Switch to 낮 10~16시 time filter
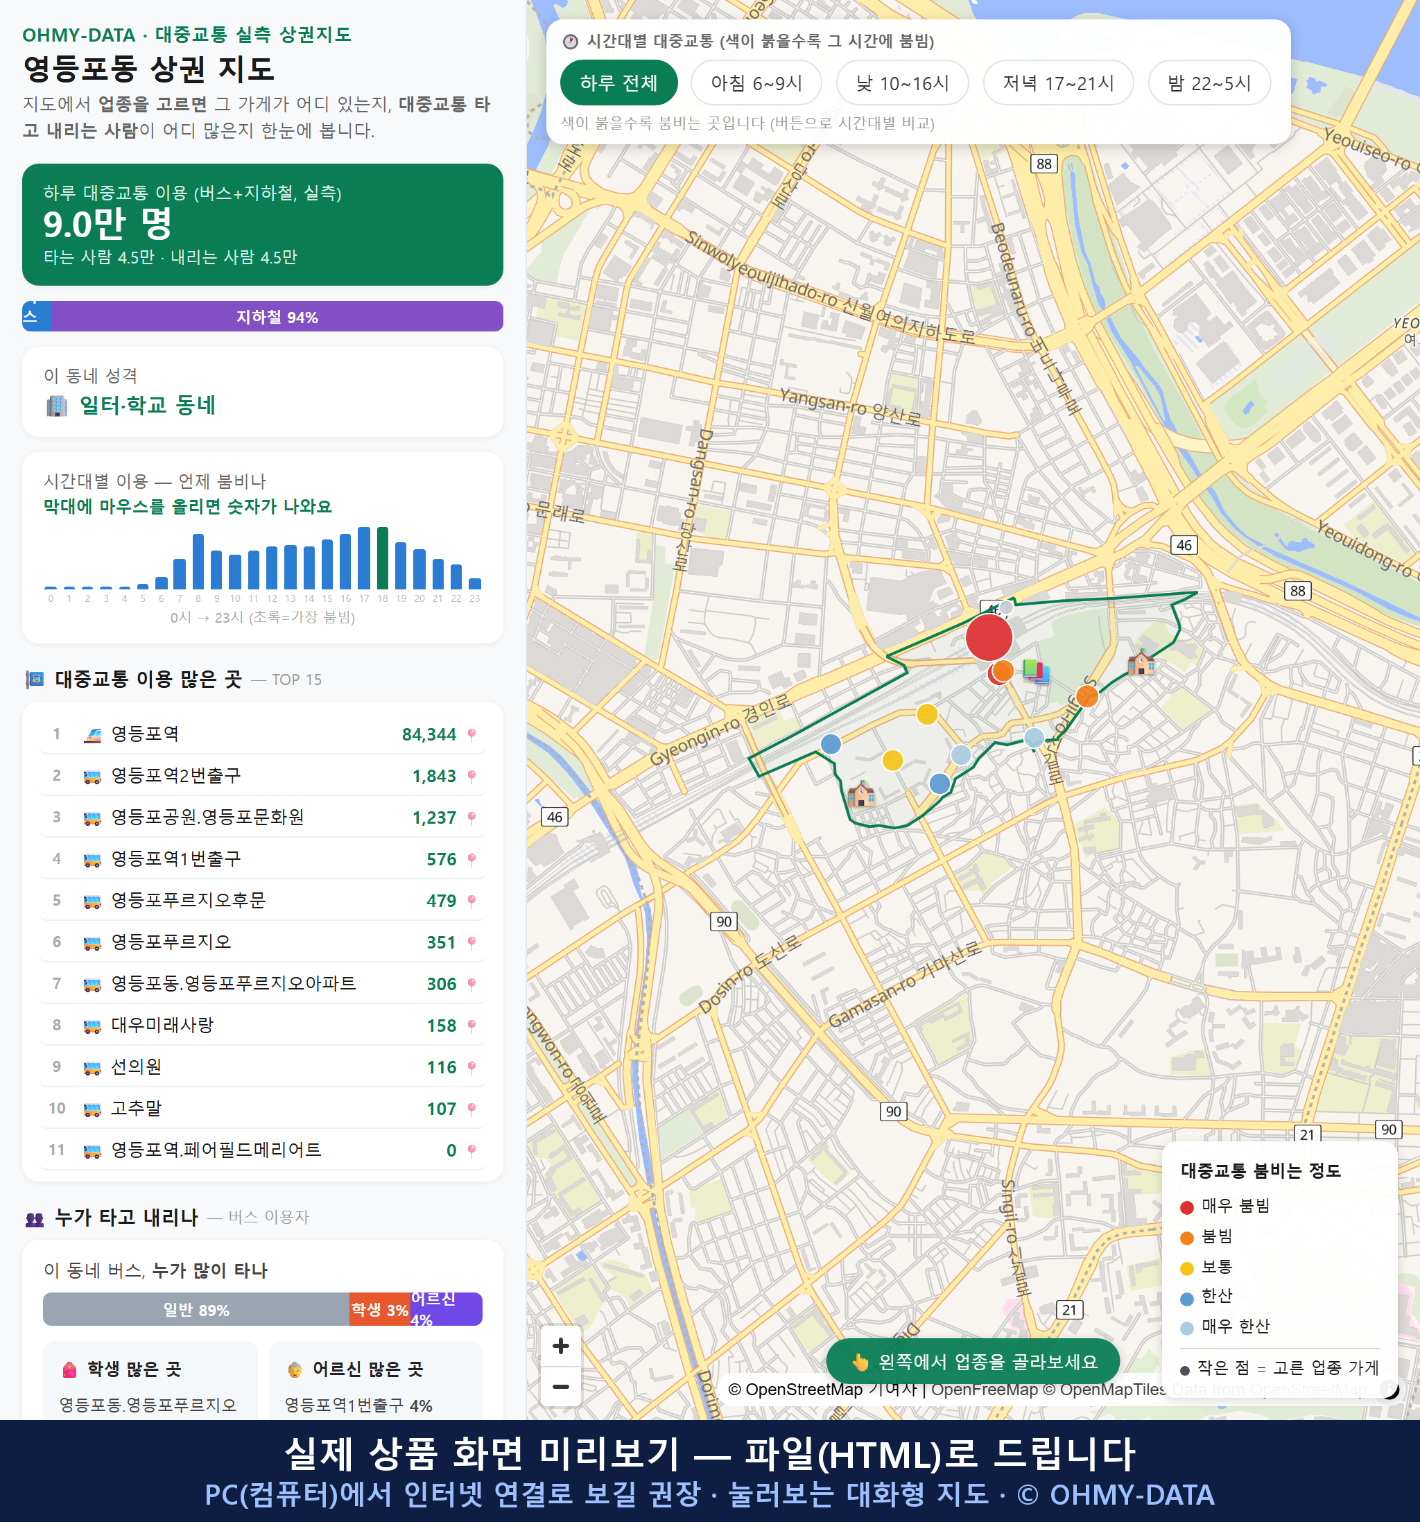This screenshot has height=1522, width=1420. [x=902, y=83]
